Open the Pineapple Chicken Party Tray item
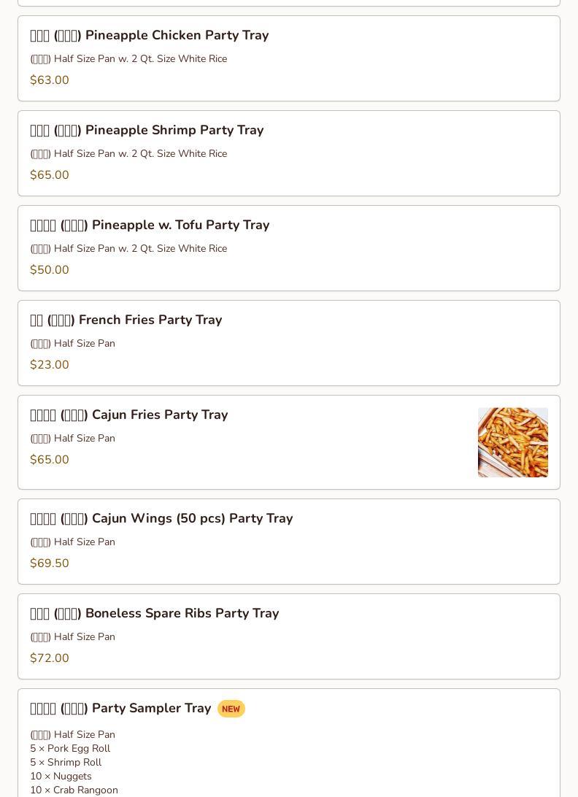The image size is (578, 797). pos(149,36)
